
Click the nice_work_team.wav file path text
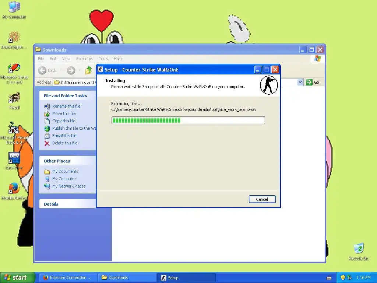(184, 109)
